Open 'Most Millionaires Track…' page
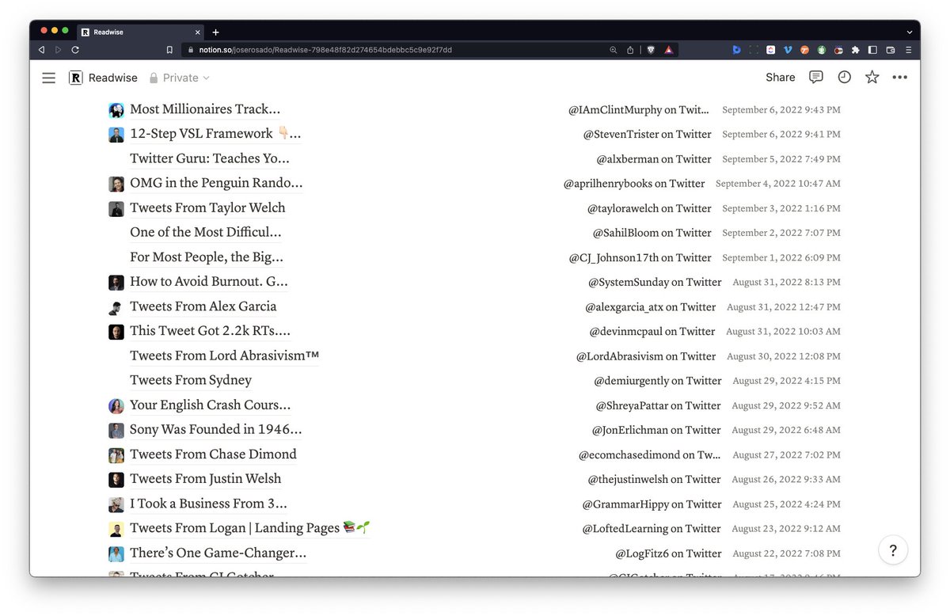 coord(205,109)
